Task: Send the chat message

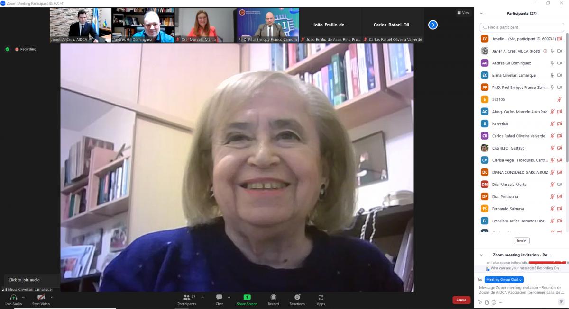Action: pos(561,302)
